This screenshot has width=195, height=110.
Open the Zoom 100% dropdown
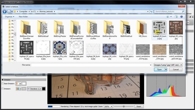click(108, 107)
